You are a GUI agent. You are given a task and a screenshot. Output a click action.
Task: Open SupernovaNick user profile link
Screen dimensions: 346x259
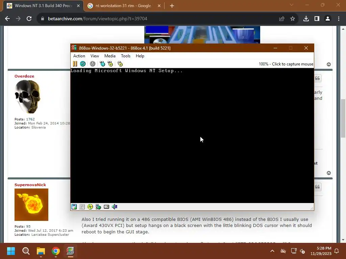coord(30,185)
